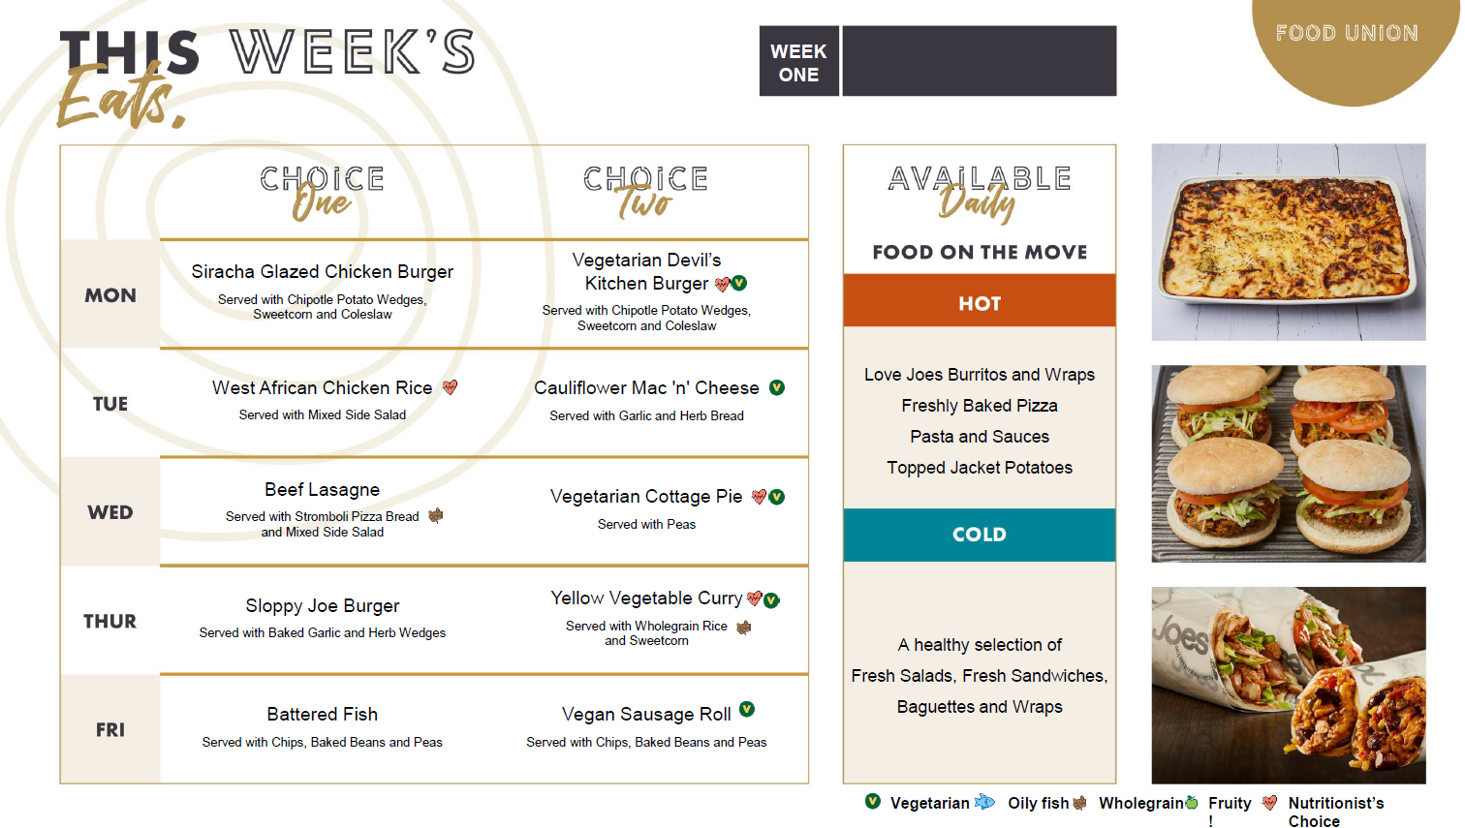The height and width of the screenshot is (828, 1465).
Task: Click the FRI day row label
Action: tap(110, 729)
